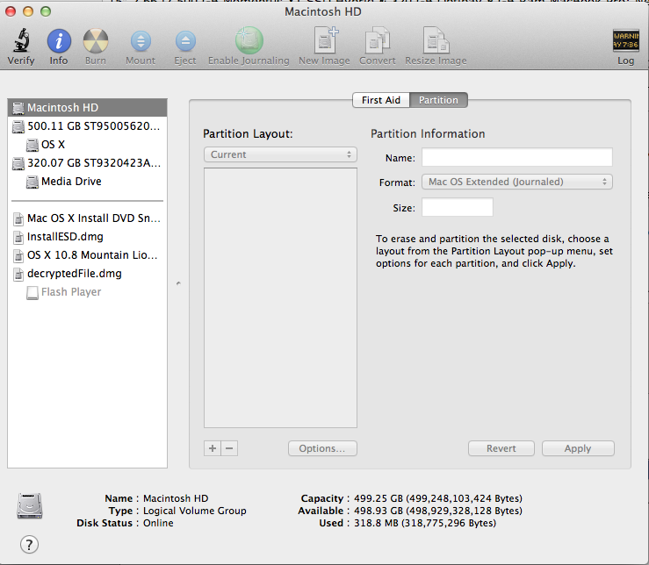Select OS X 10.8 Mountain Lion image
This screenshot has width=649, height=565.
pyautogui.click(x=87, y=254)
